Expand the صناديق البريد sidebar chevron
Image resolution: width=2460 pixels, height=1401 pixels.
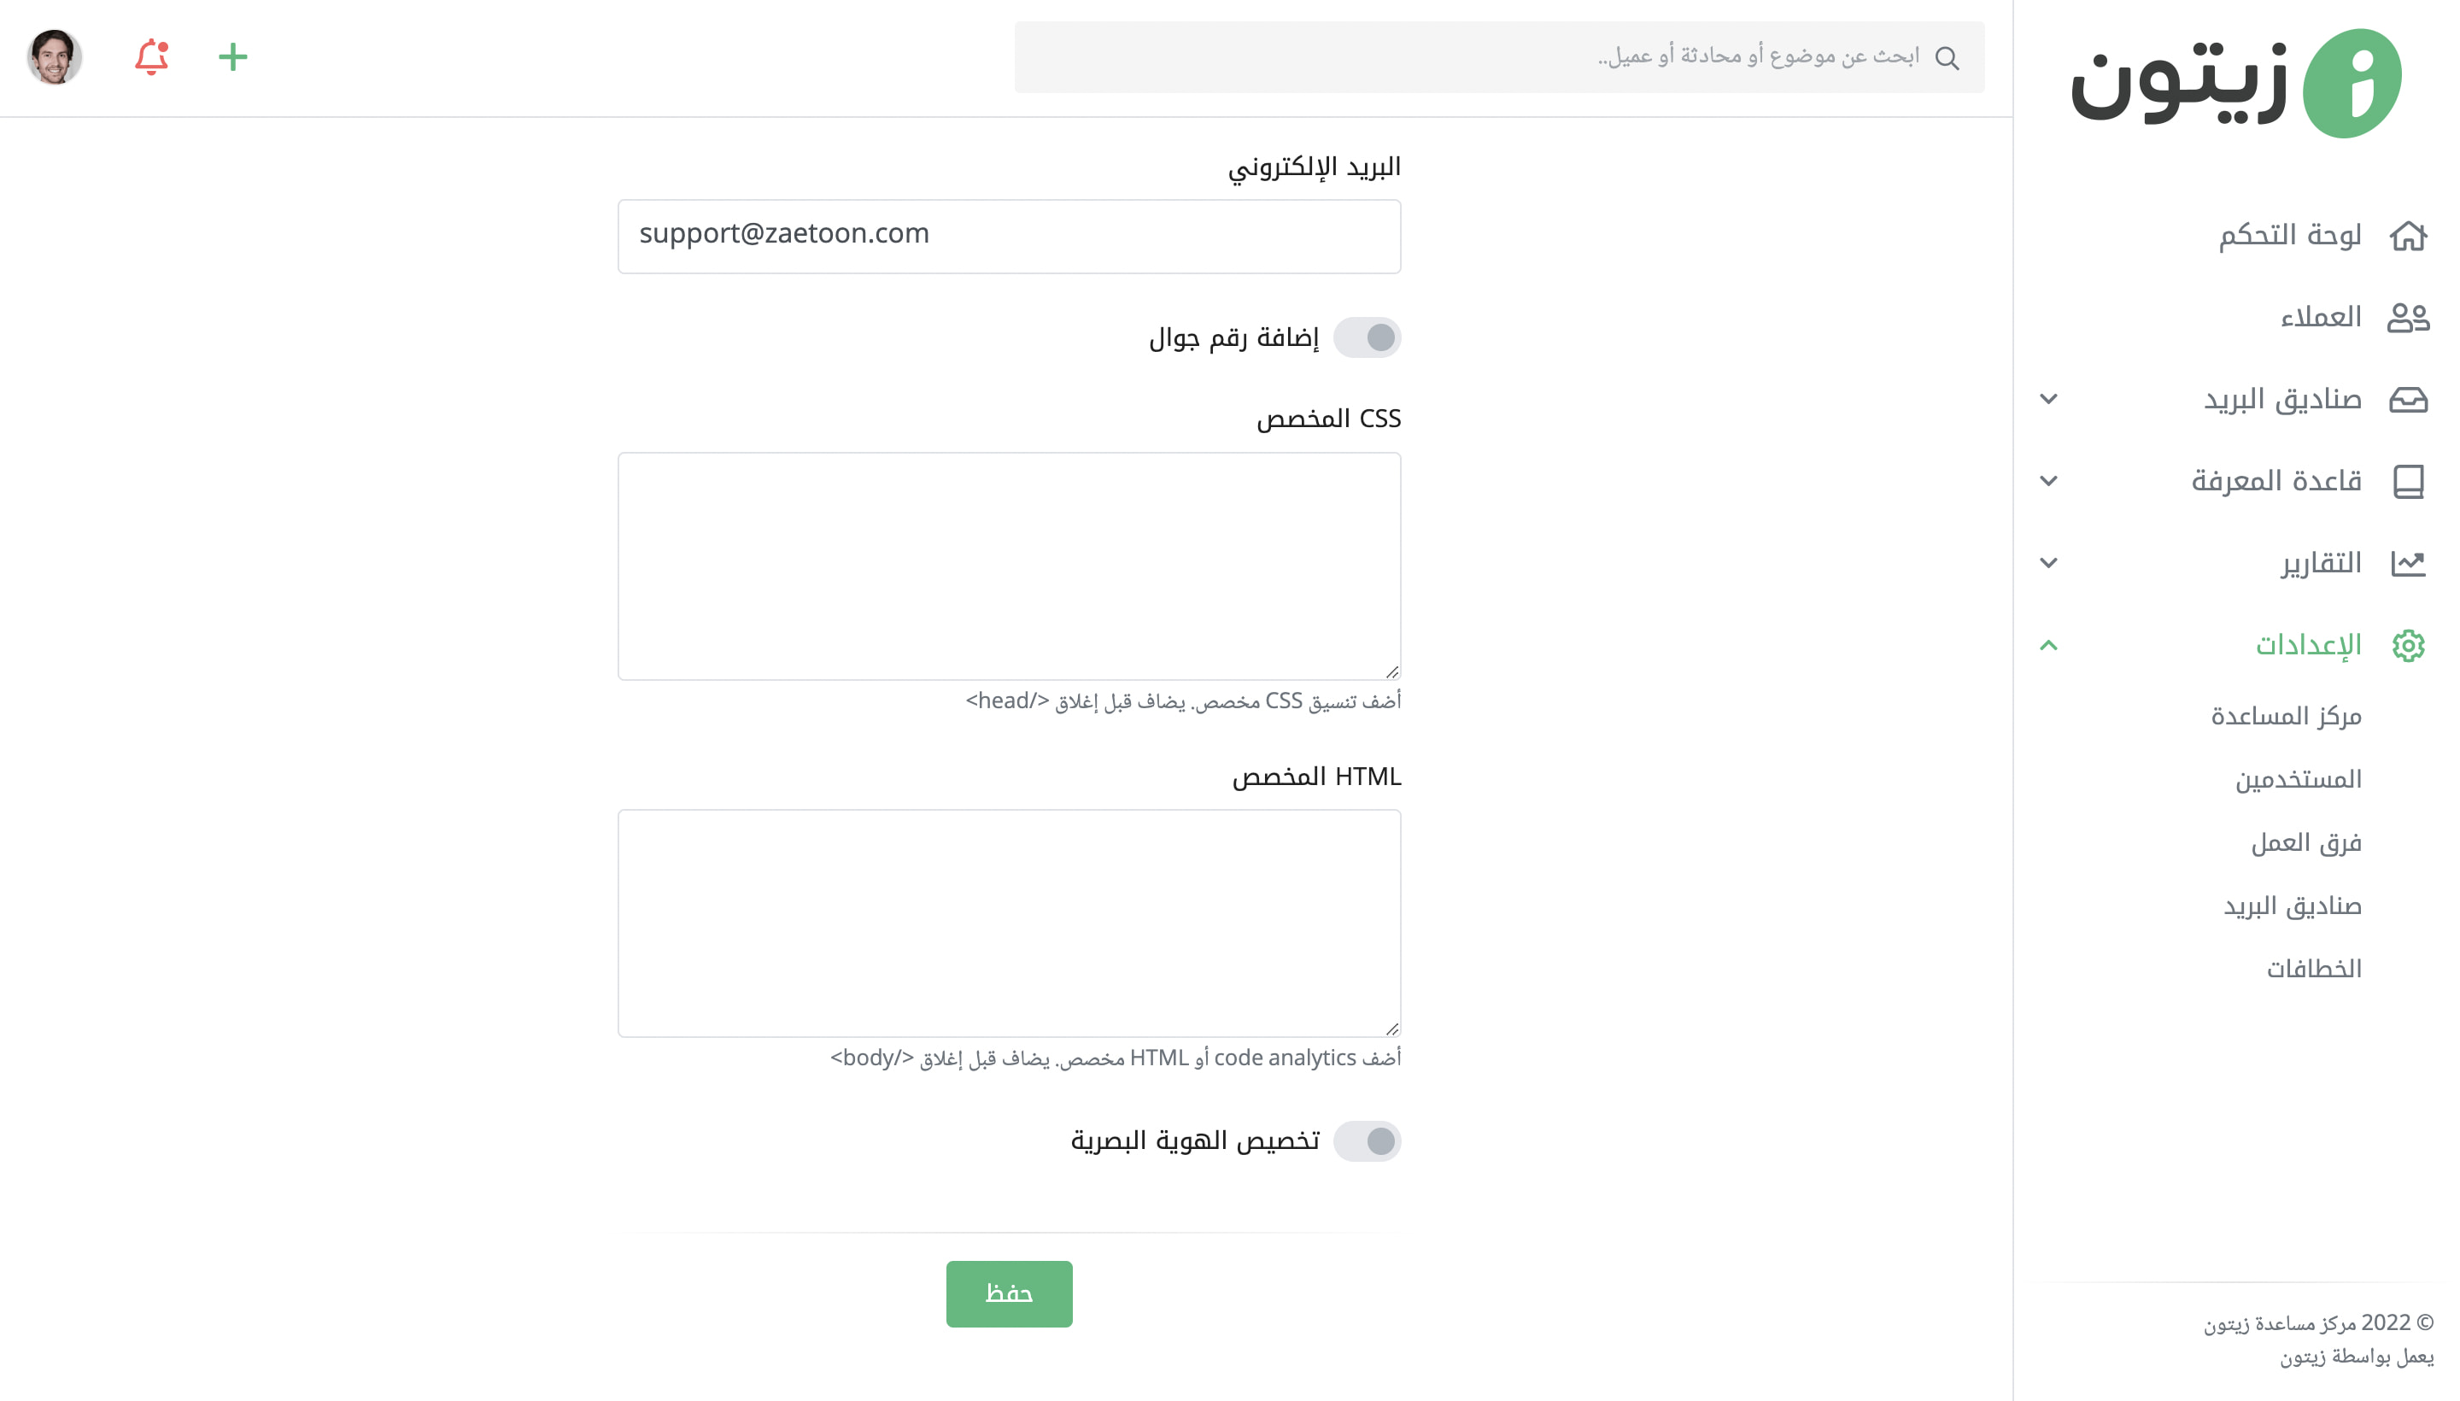pos(2048,399)
